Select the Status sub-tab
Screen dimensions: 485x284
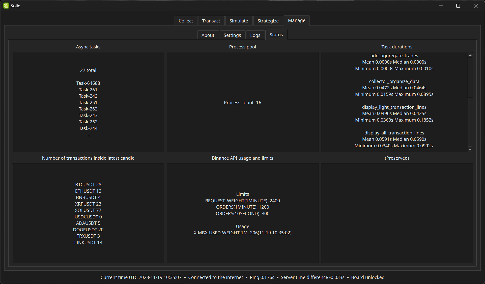(276, 35)
